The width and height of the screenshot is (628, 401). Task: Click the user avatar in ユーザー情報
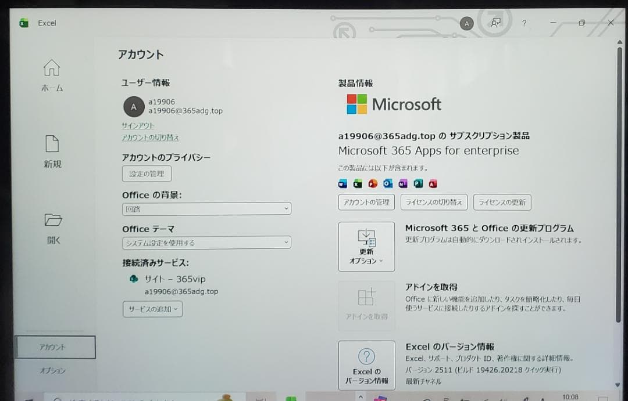(x=134, y=107)
